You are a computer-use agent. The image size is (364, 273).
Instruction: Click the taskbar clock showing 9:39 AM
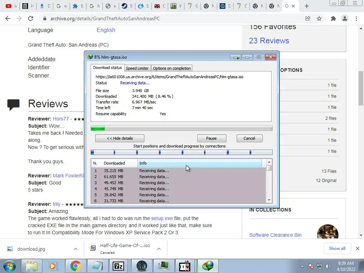(x=346, y=266)
